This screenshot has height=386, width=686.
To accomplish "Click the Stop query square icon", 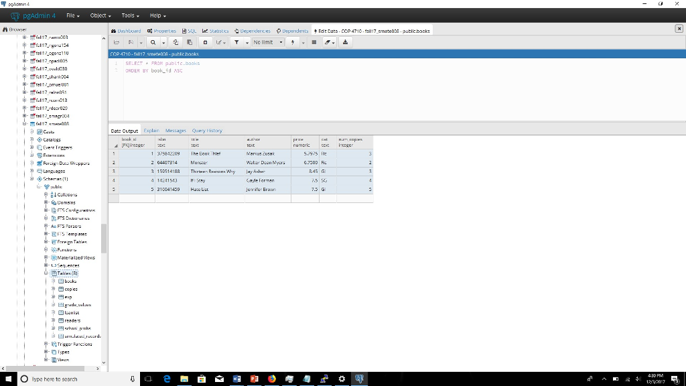I will pyautogui.click(x=314, y=42).
